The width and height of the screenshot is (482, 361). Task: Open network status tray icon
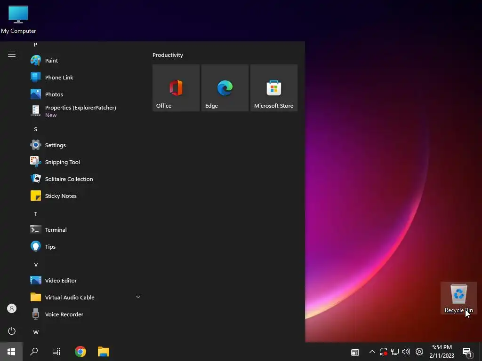coord(395,352)
